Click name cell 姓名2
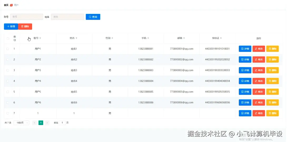This screenshot has width=287, height=142. point(74,60)
